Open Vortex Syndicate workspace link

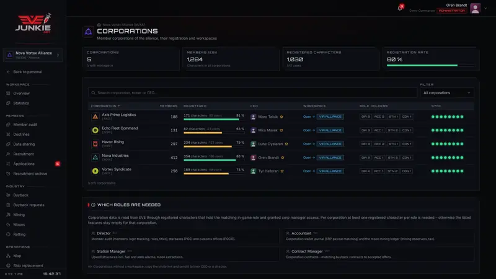point(309,171)
